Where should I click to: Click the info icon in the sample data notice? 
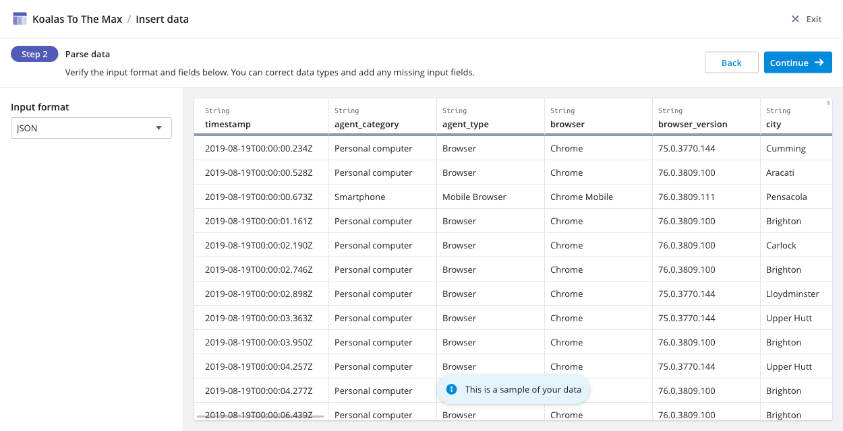point(452,389)
